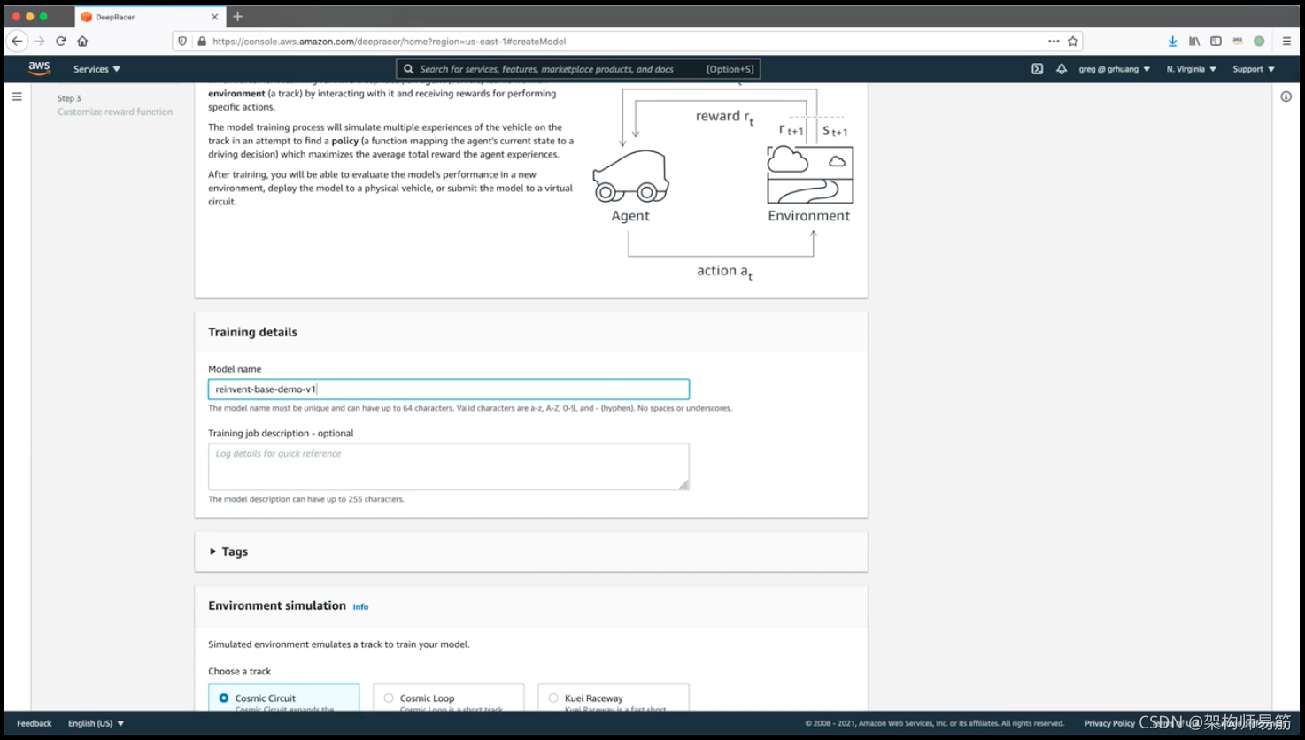Open the page actions ellipsis menu
Screen dimensions: 1305x740
[x=1054, y=41]
